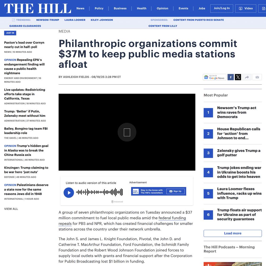Open the Health menu
Image resolution: width=266 pixels, height=266 pixels.
pyautogui.click(x=142, y=8)
